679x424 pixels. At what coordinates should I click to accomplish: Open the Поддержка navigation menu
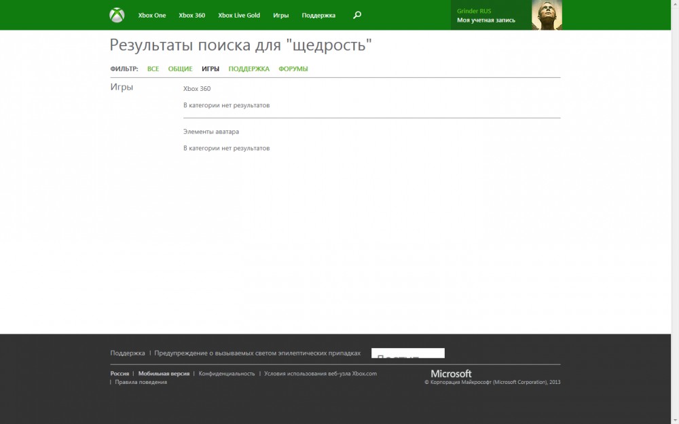(318, 15)
